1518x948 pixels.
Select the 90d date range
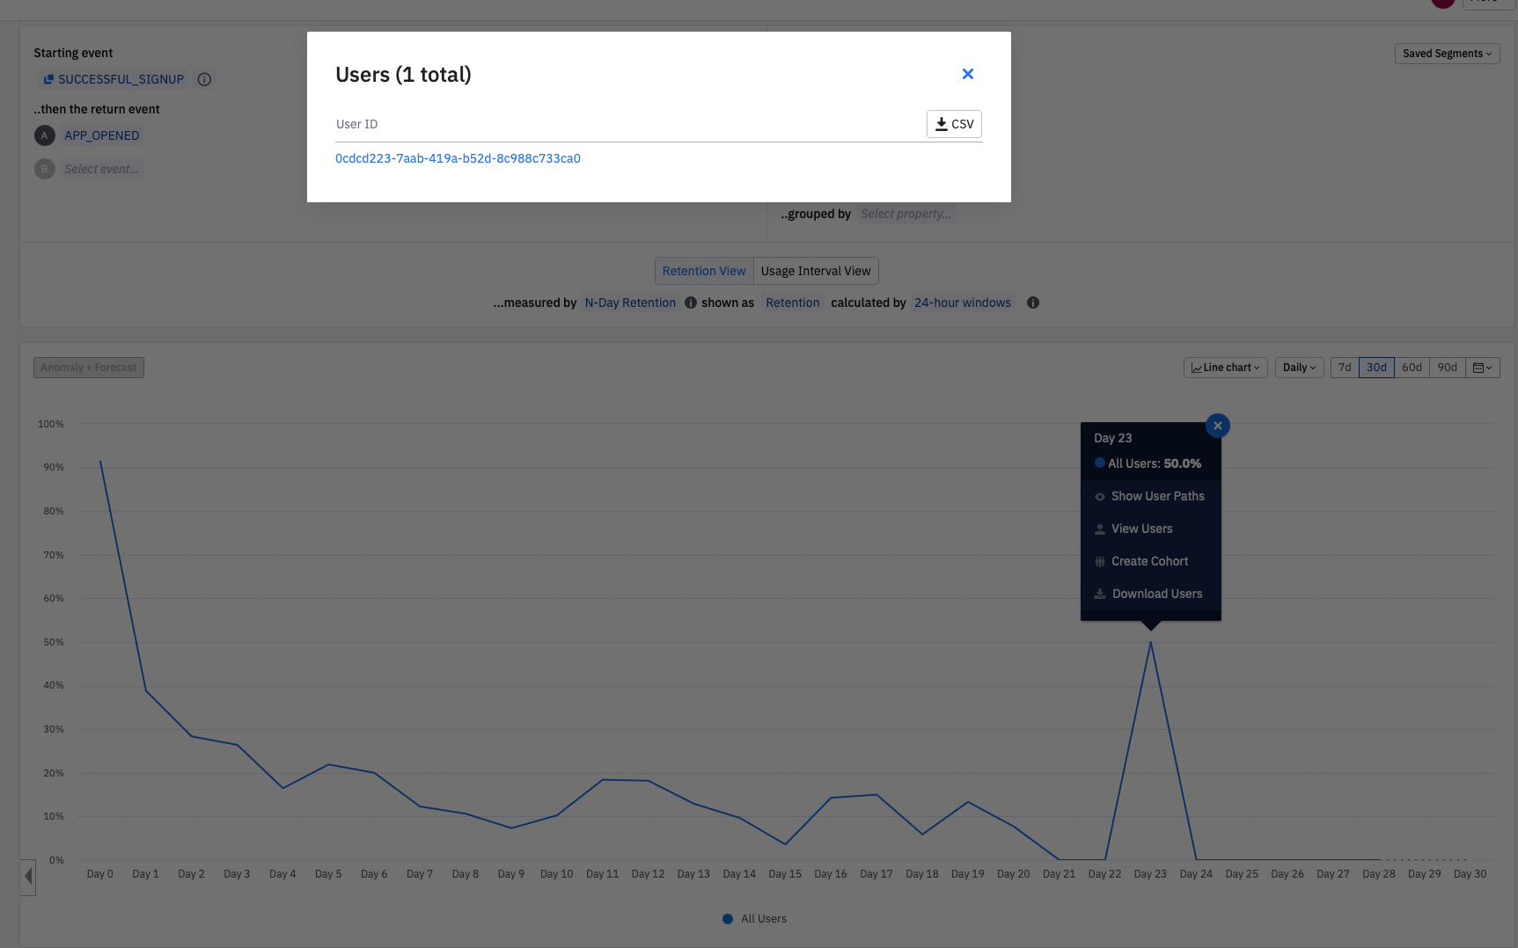tap(1447, 368)
